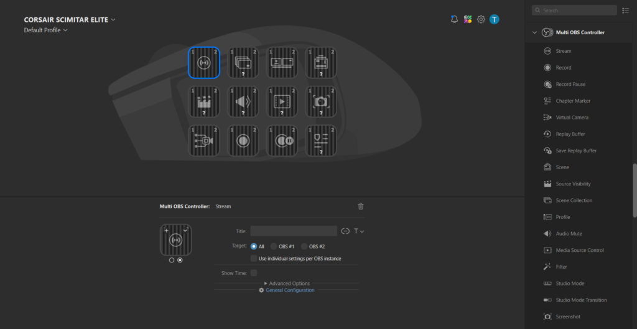Choose Studio Mode Transition from action list
The image size is (637, 329).
[x=581, y=300]
